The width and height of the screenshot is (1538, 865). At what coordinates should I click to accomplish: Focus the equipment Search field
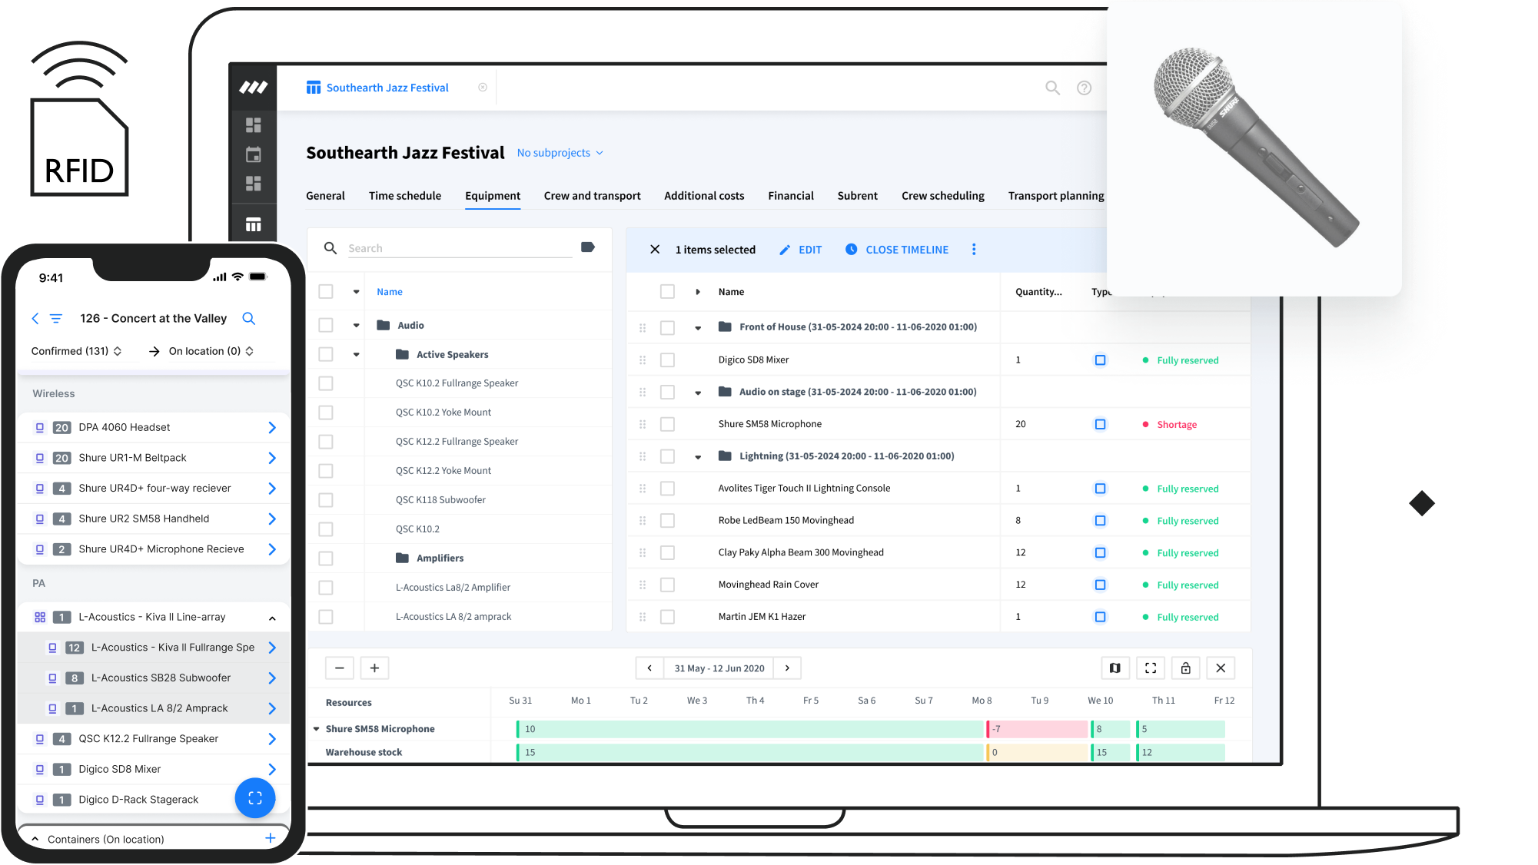tap(460, 248)
